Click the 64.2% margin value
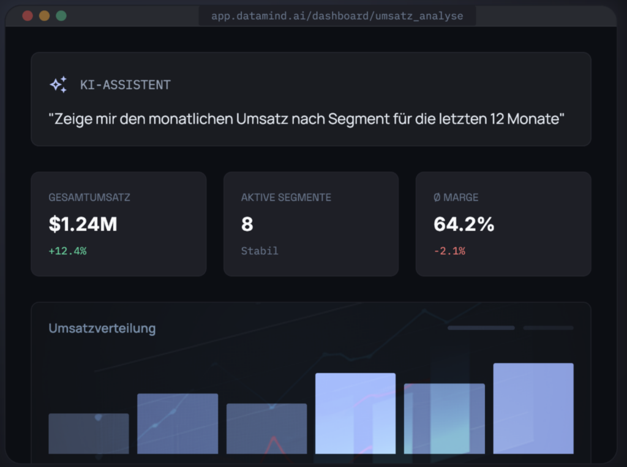The image size is (627, 467). (x=464, y=224)
